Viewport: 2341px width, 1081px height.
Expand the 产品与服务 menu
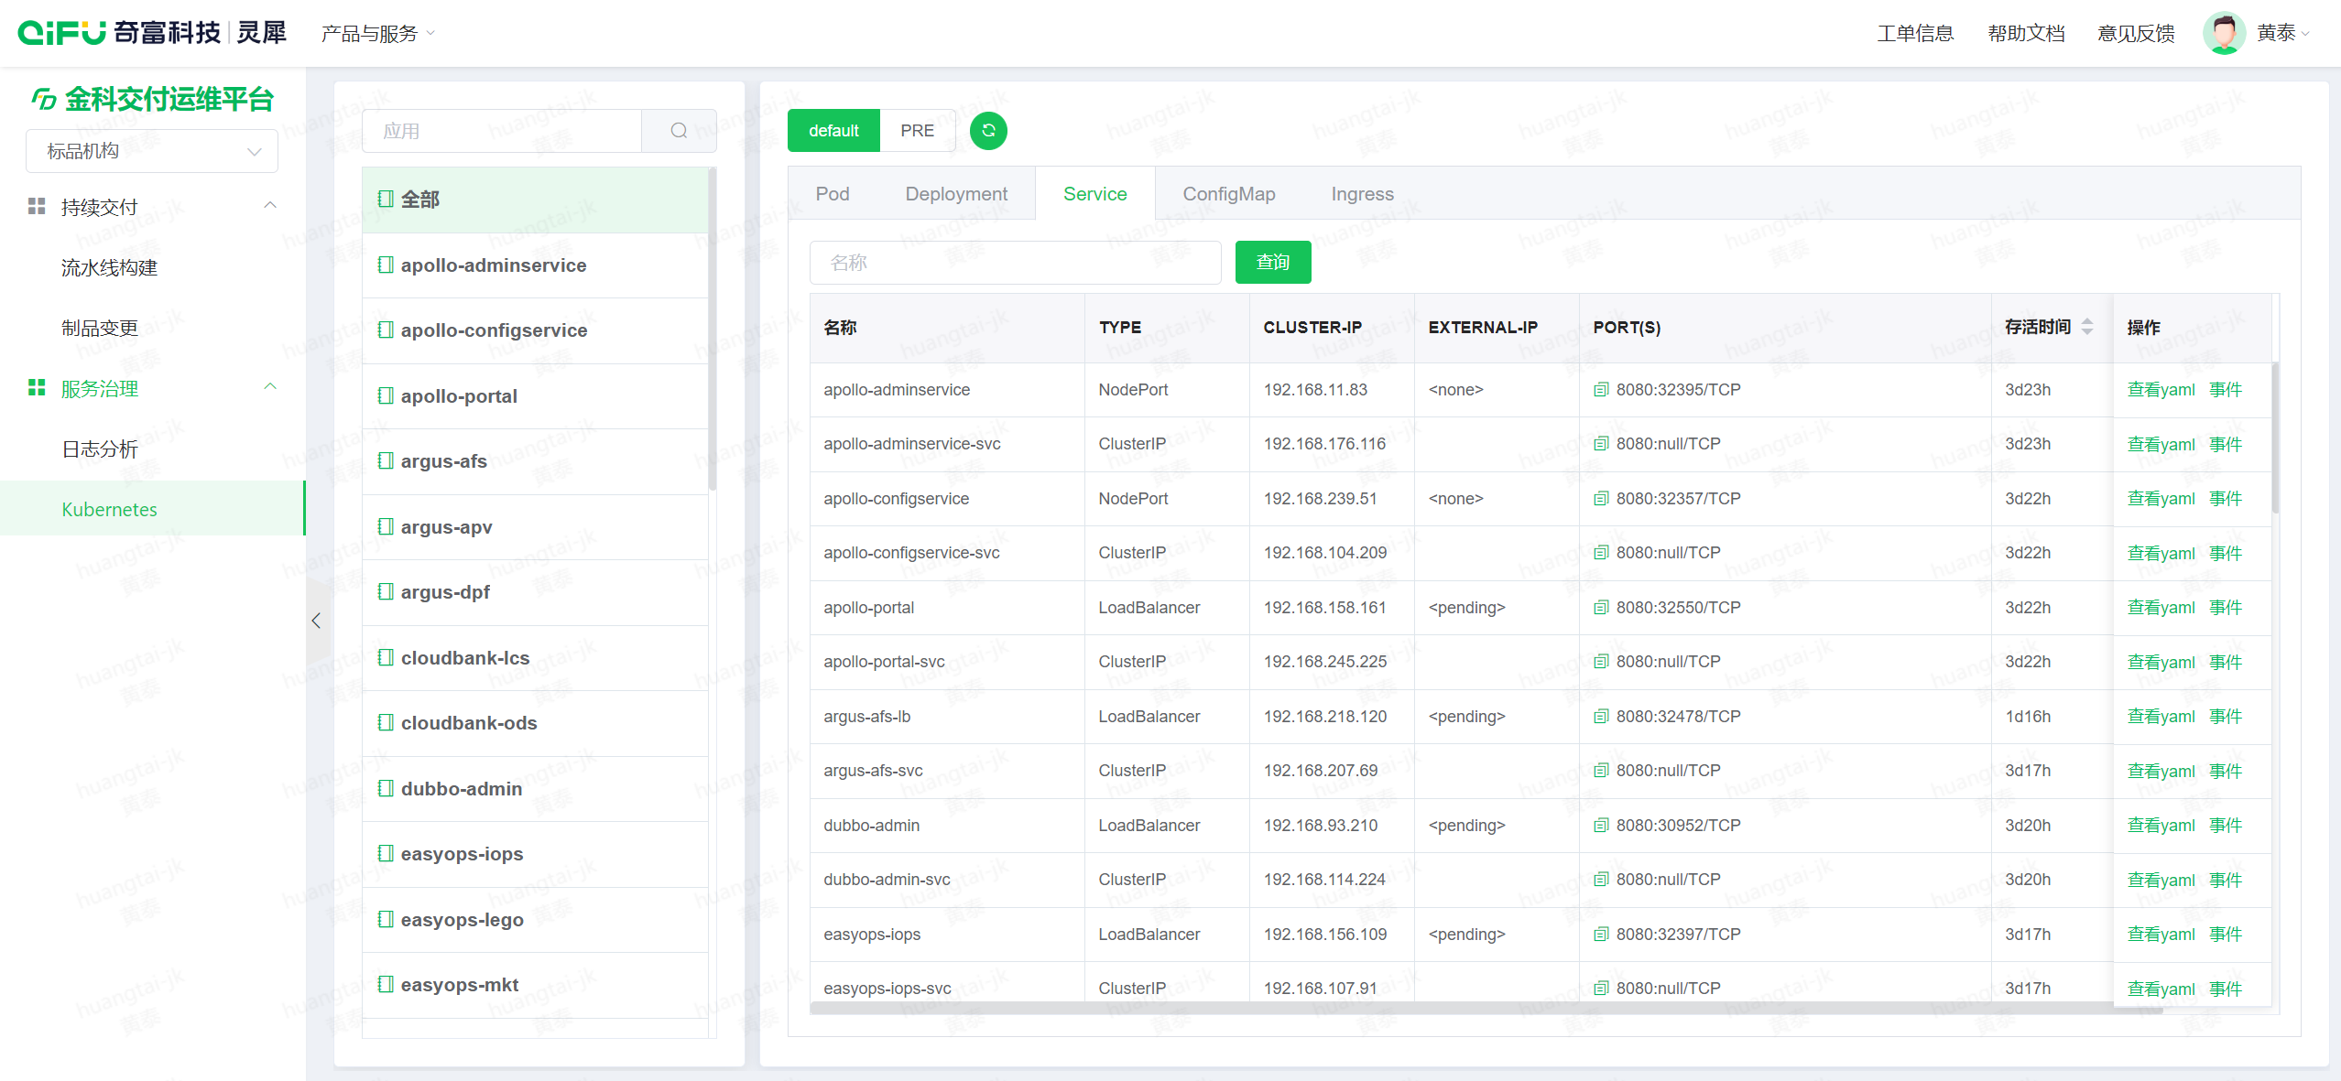377,34
